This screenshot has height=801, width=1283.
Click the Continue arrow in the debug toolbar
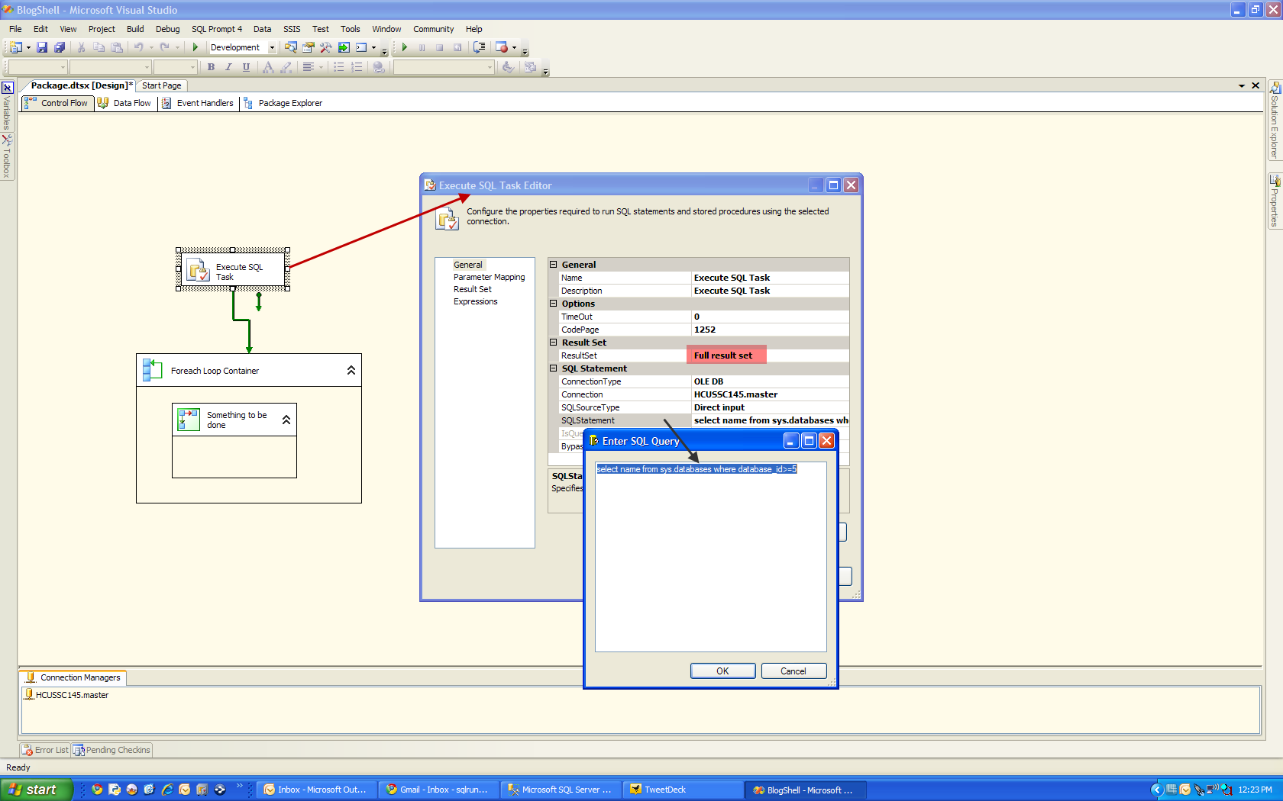pos(405,47)
